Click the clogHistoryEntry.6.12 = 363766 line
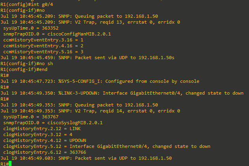 (45, 152)
